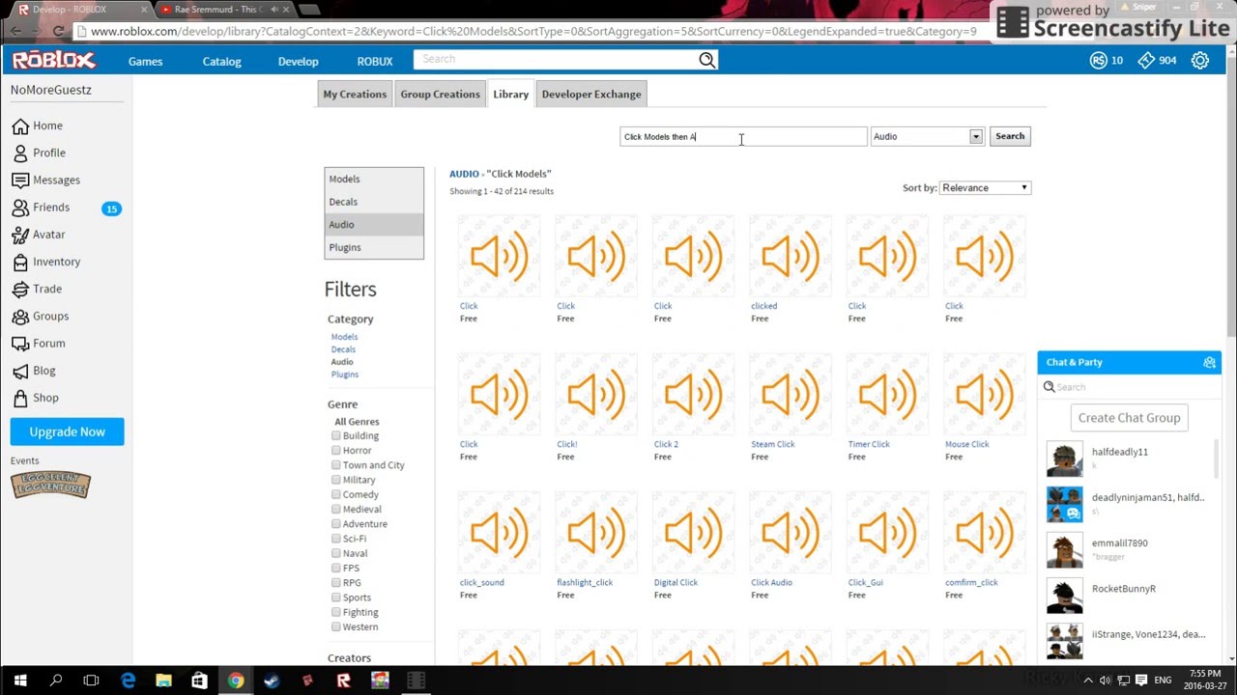The width and height of the screenshot is (1237, 695).
Task: Click the tickets balance icon showing 904
Action: 1146,60
